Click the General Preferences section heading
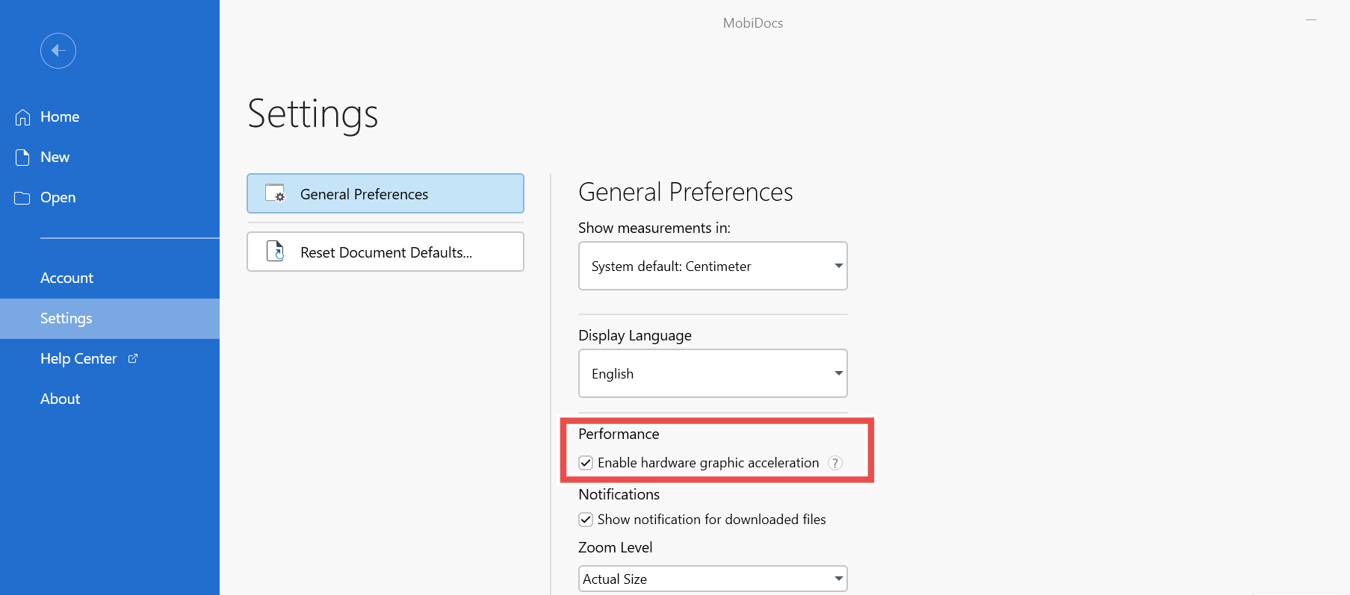 coord(686,192)
